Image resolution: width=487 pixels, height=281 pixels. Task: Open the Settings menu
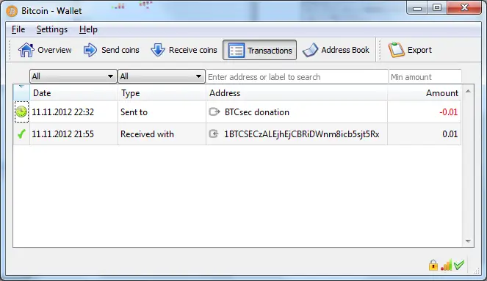52,29
